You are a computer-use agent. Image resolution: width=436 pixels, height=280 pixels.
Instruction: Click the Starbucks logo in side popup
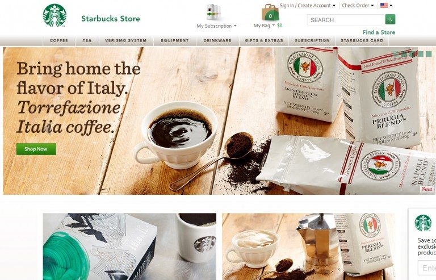click(x=423, y=223)
